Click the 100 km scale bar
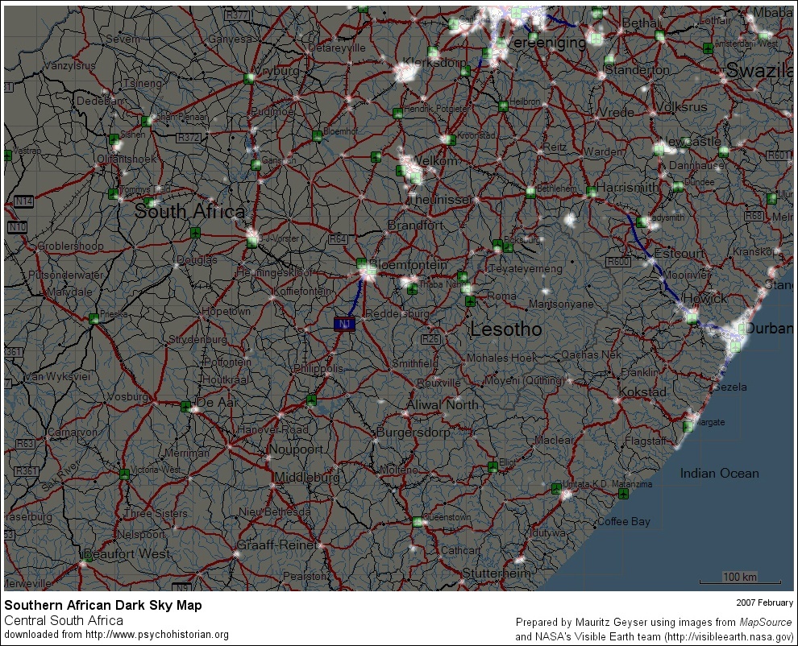The height and width of the screenshot is (646, 798). pyautogui.click(x=740, y=578)
